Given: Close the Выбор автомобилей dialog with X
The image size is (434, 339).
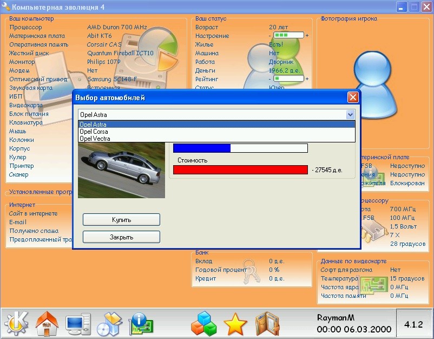Looking at the screenshot, I should [x=353, y=97].
